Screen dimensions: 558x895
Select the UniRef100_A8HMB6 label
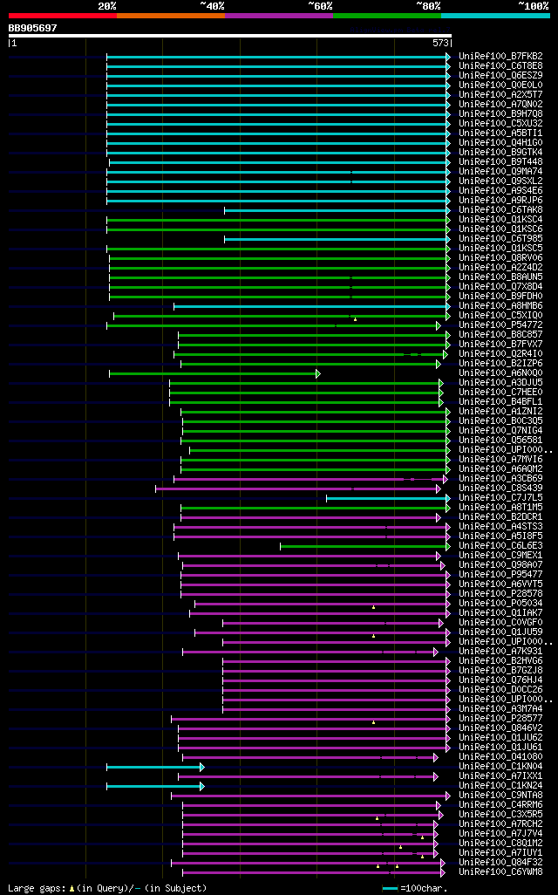click(501, 306)
